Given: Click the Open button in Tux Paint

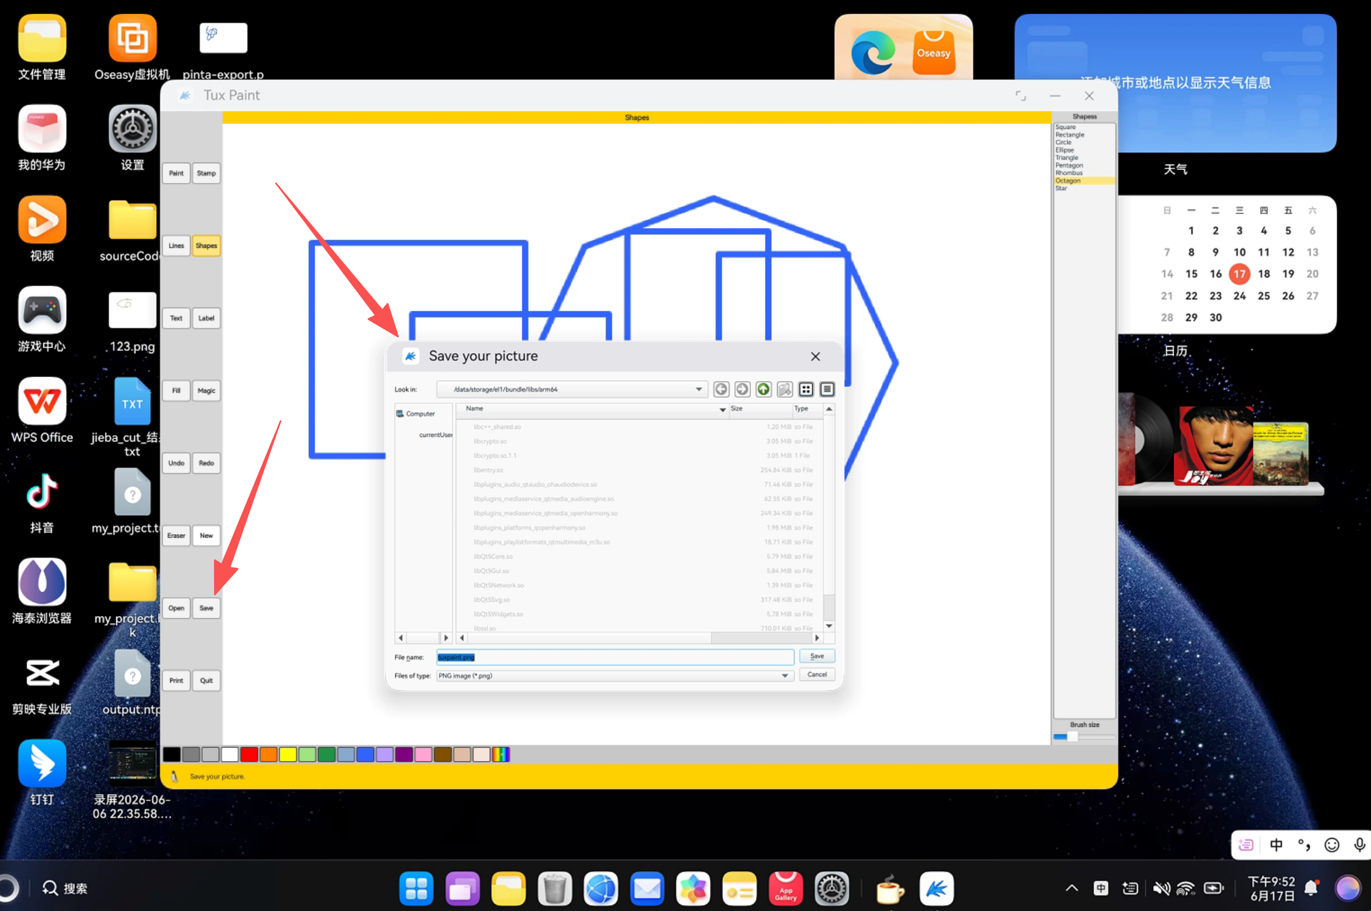Looking at the screenshot, I should 176,608.
